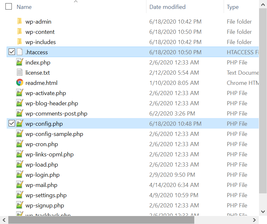Click the Text Document type cell

(243, 73)
